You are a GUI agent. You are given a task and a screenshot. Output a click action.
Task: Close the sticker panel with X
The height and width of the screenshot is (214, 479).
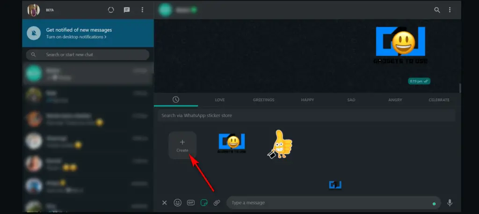point(164,203)
